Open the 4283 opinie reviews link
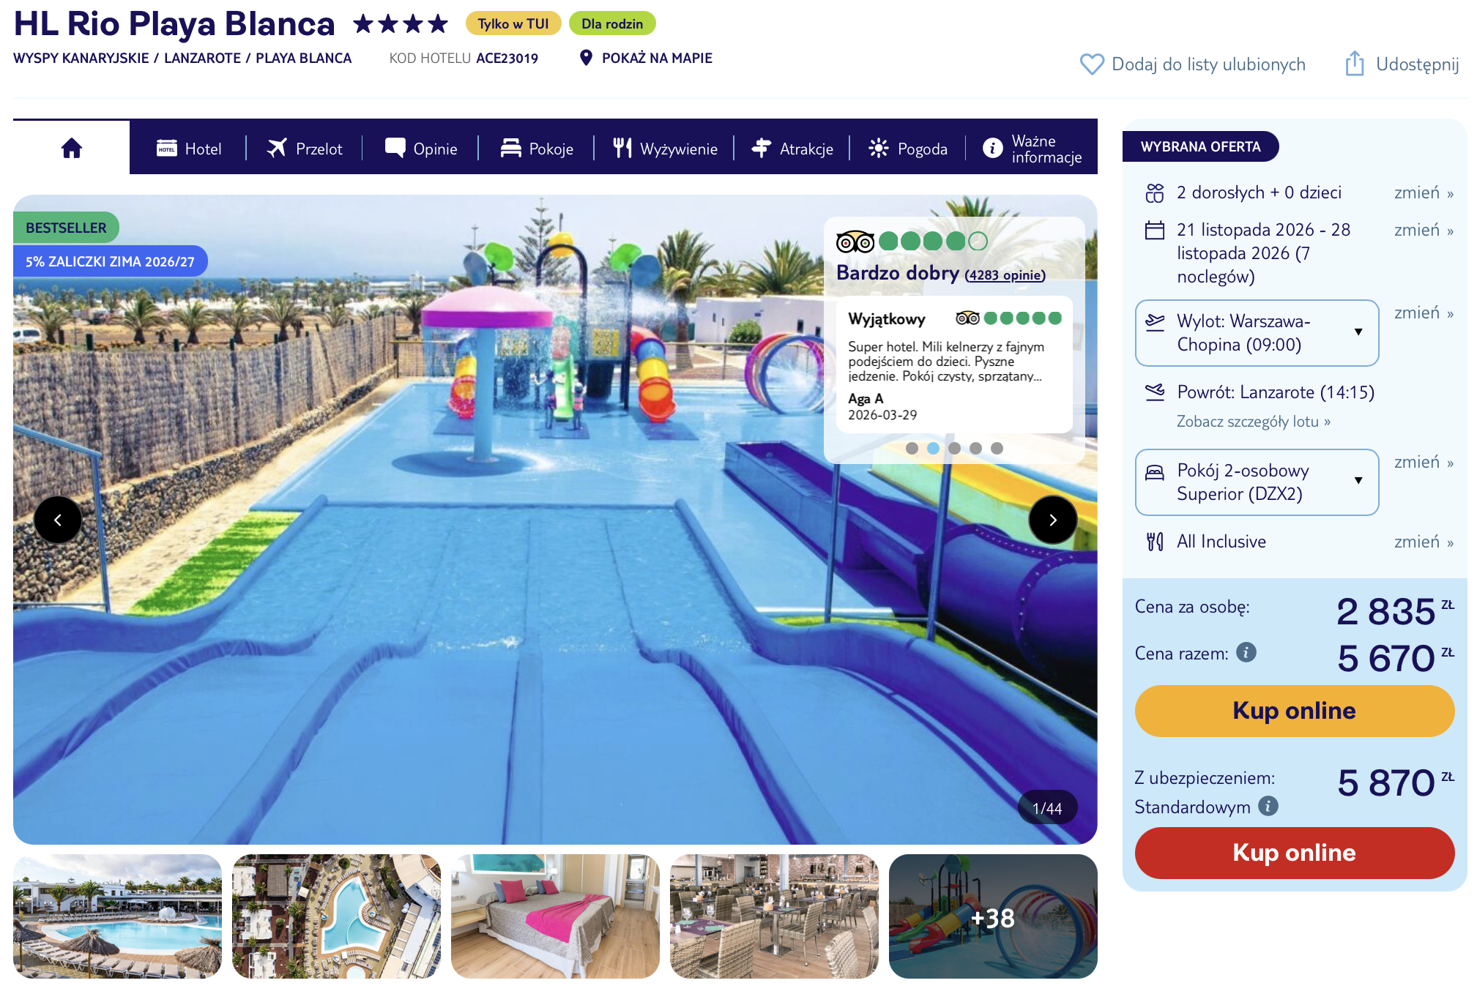Viewport: 1477px width, 994px height. 1005,275
